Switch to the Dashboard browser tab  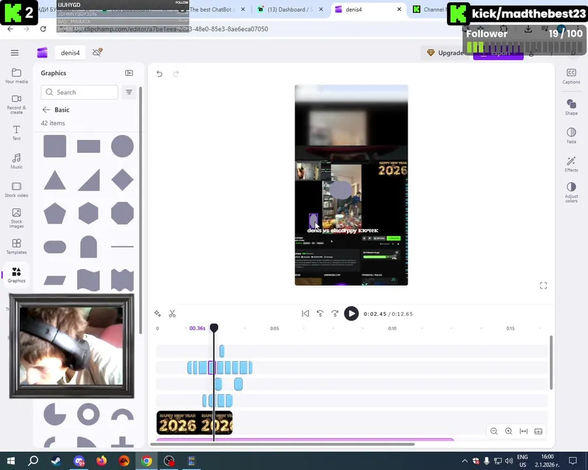pos(289,9)
